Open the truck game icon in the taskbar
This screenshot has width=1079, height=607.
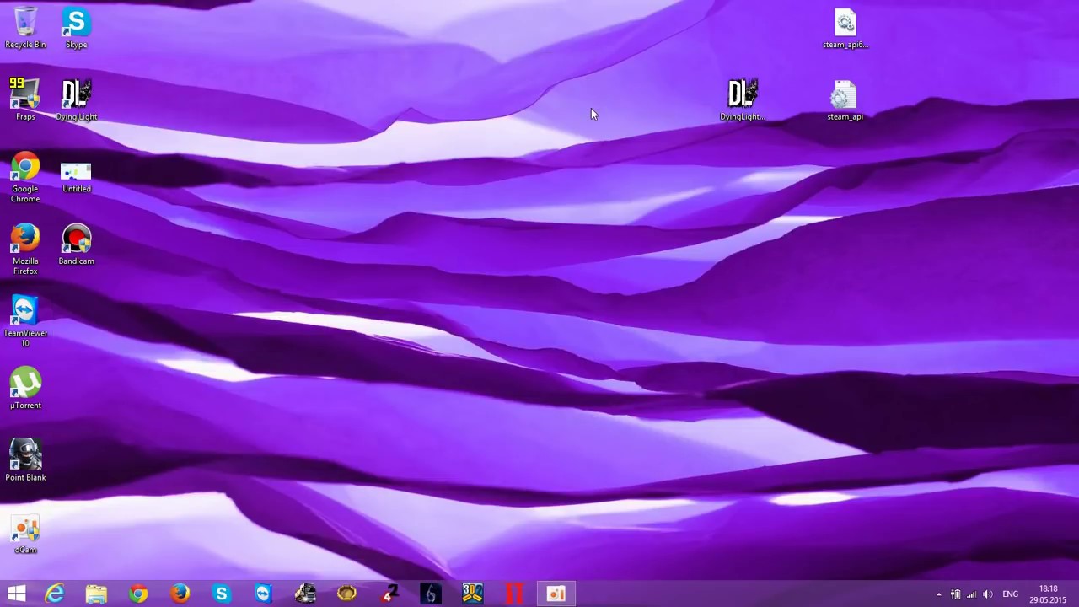pyautogui.click(x=305, y=594)
